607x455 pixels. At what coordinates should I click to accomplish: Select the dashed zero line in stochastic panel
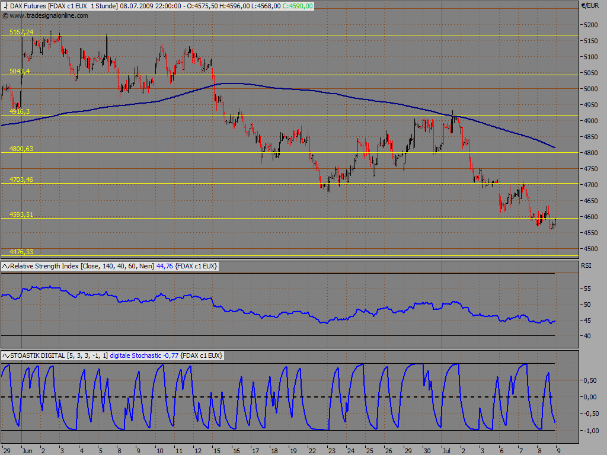[x=277, y=397]
